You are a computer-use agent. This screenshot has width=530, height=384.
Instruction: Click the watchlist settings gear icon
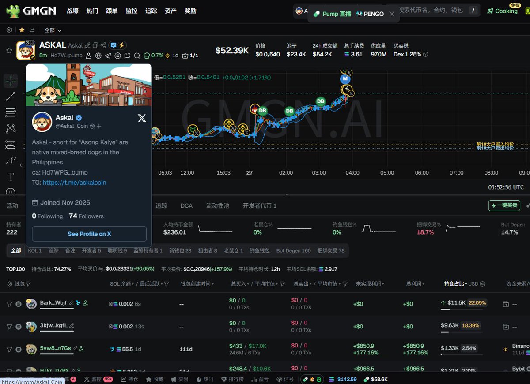(9, 30)
